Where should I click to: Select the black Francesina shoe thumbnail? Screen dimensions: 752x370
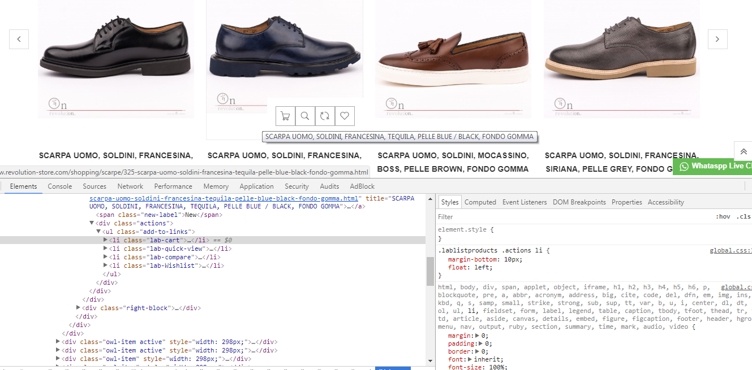point(116,59)
